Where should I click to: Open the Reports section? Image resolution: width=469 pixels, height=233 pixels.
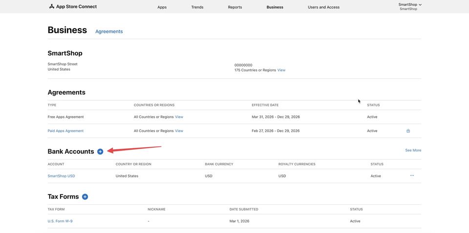tap(235, 7)
